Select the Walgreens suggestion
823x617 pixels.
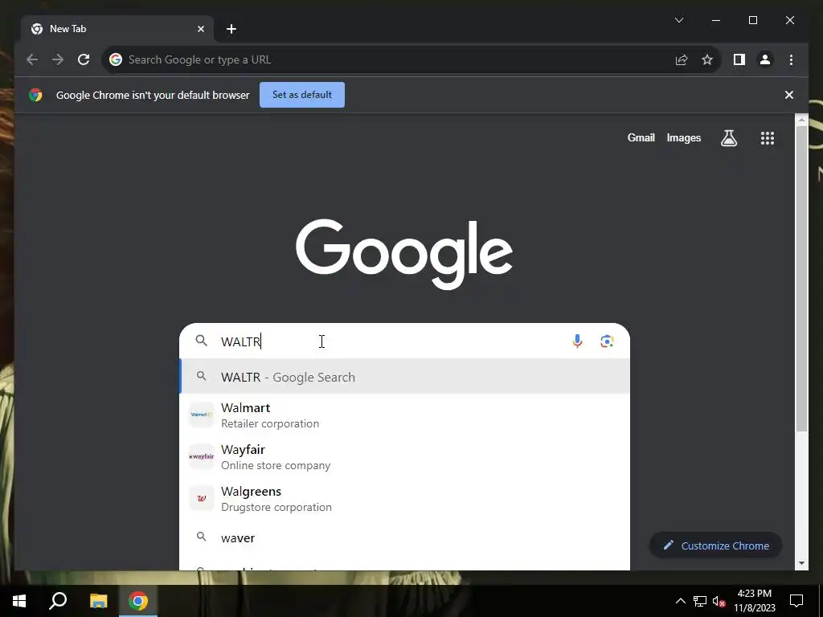tap(405, 499)
